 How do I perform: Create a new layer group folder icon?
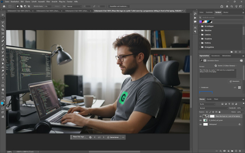[232, 151]
